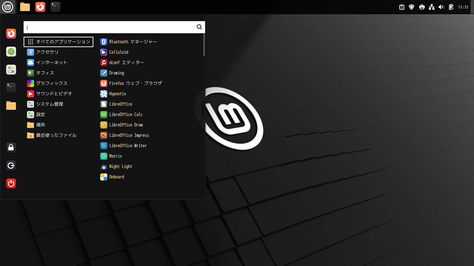474x266 pixels.
Task: Open Firefox ウェブ・ブラウザ in the app list
Action: [150, 83]
